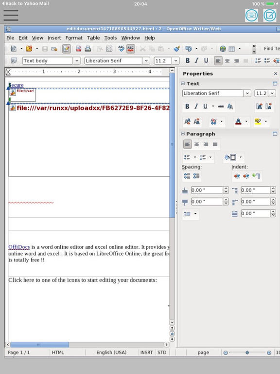Click the shadow text icon in Properties

(x=230, y=106)
